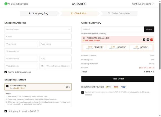Screen dimensions: 161x117
Task: Click the green encryption lock icon
Action: (6, 4)
